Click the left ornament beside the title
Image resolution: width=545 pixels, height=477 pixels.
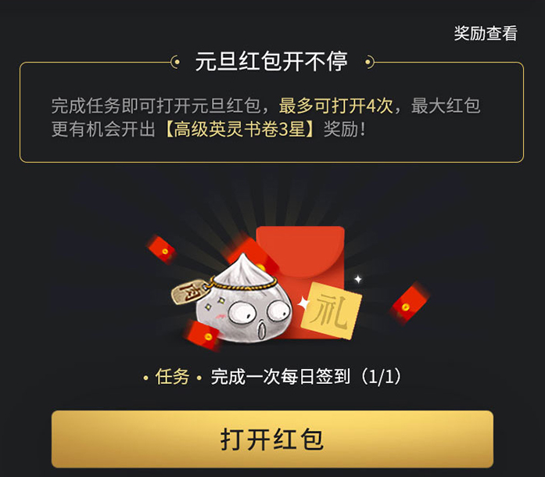tap(175, 63)
